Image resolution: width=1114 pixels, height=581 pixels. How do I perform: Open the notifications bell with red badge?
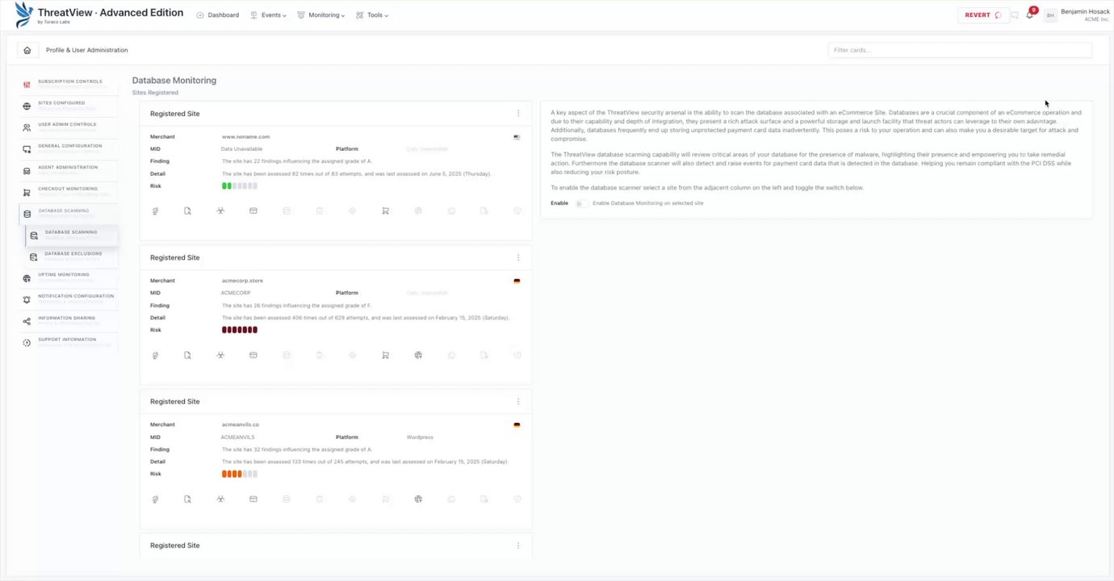point(1031,14)
